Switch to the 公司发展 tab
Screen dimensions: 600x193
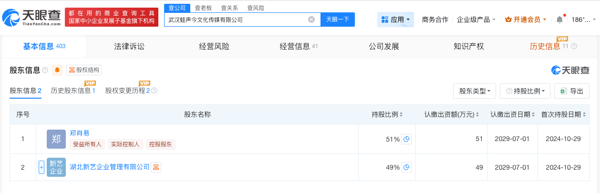click(383, 46)
